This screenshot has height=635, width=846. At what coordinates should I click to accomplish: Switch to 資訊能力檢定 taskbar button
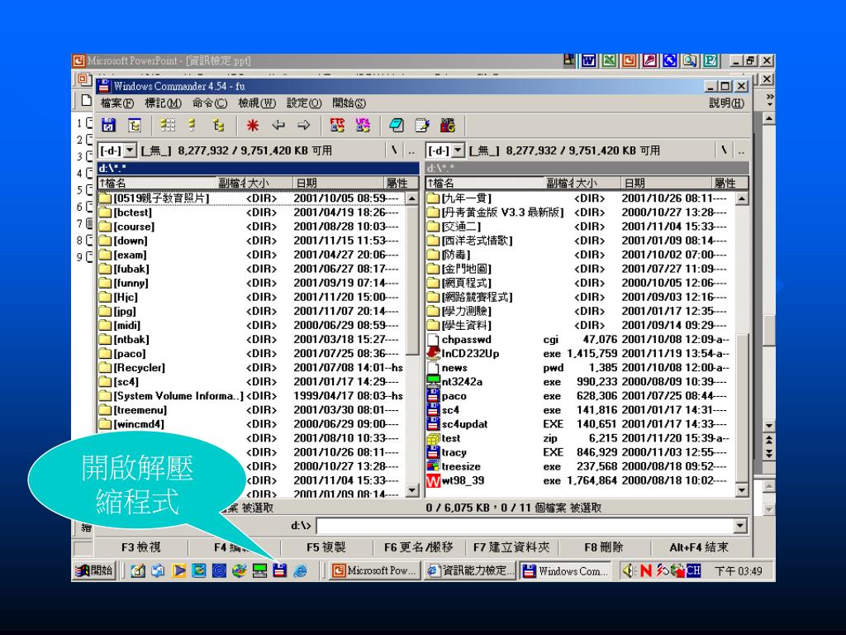469,571
